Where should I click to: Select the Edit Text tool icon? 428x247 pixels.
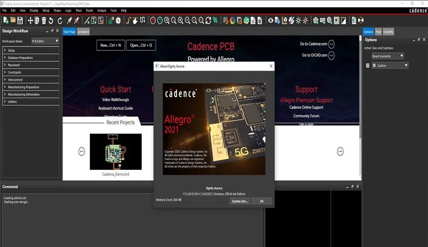pos(100,20)
